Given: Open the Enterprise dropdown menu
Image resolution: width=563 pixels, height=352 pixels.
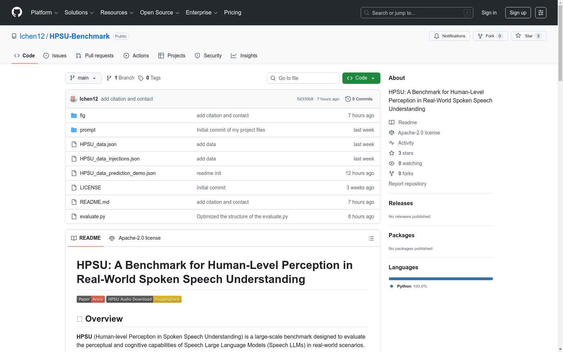Looking at the screenshot, I should pos(202,13).
